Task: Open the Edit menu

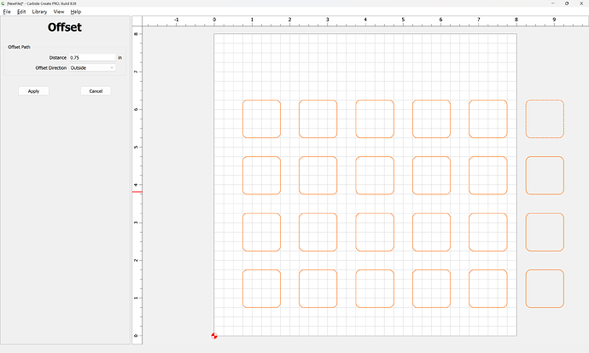Action: [21, 12]
